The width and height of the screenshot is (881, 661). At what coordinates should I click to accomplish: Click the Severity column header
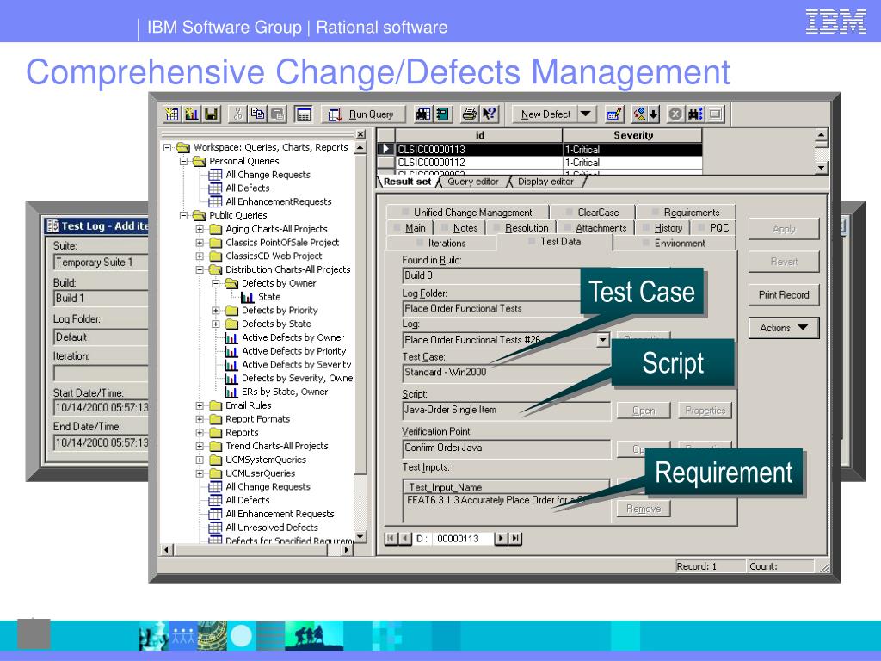[x=632, y=135]
